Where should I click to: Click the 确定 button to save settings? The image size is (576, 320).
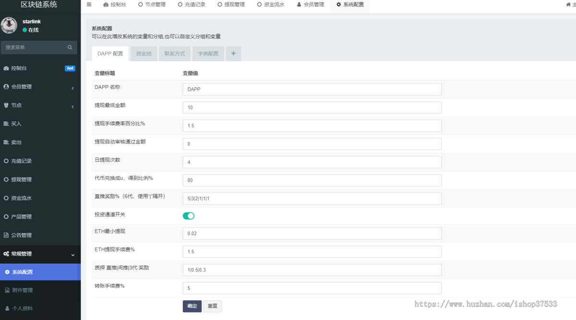click(x=192, y=306)
